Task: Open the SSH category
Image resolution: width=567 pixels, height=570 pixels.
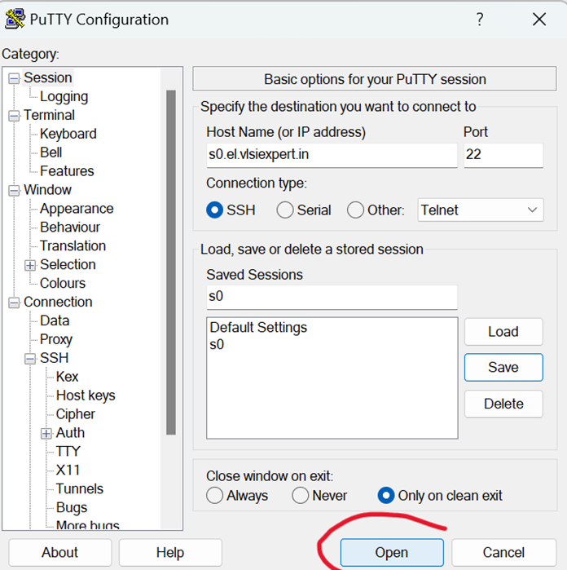Action: coord(54,358)
